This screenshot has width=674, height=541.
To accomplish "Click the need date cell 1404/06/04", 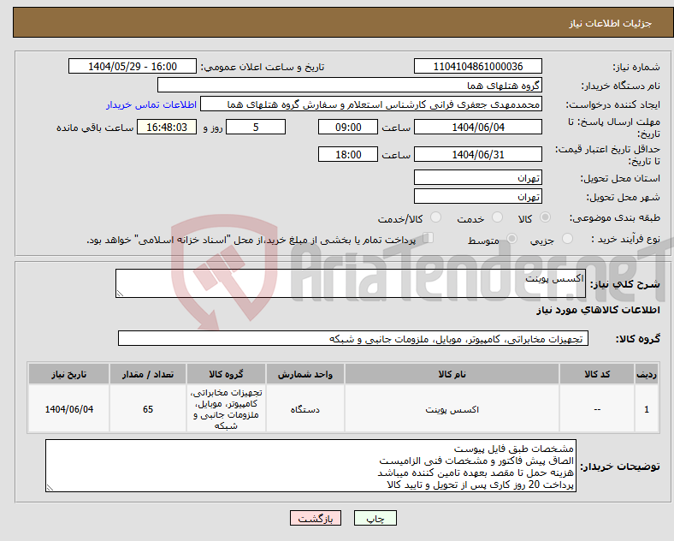I will [68, 409].
